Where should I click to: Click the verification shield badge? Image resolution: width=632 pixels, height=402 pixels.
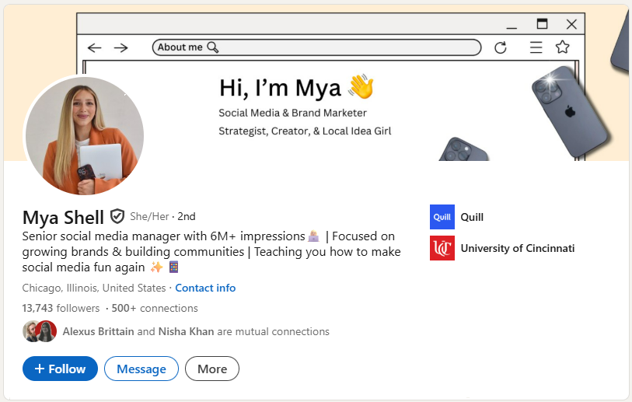pyautogui.click(x=117, y=216)
